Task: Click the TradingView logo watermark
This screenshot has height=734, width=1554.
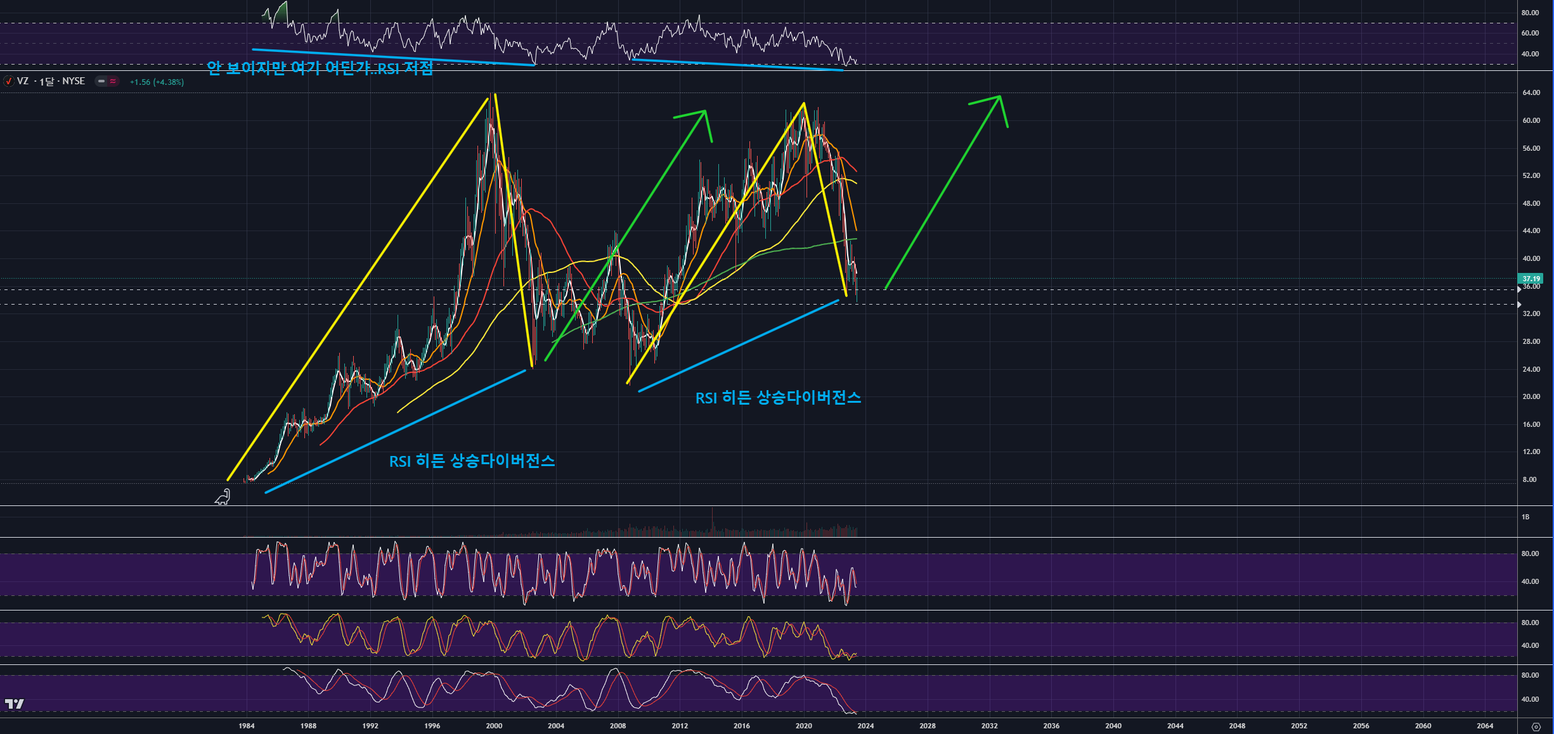Action: 14,704
